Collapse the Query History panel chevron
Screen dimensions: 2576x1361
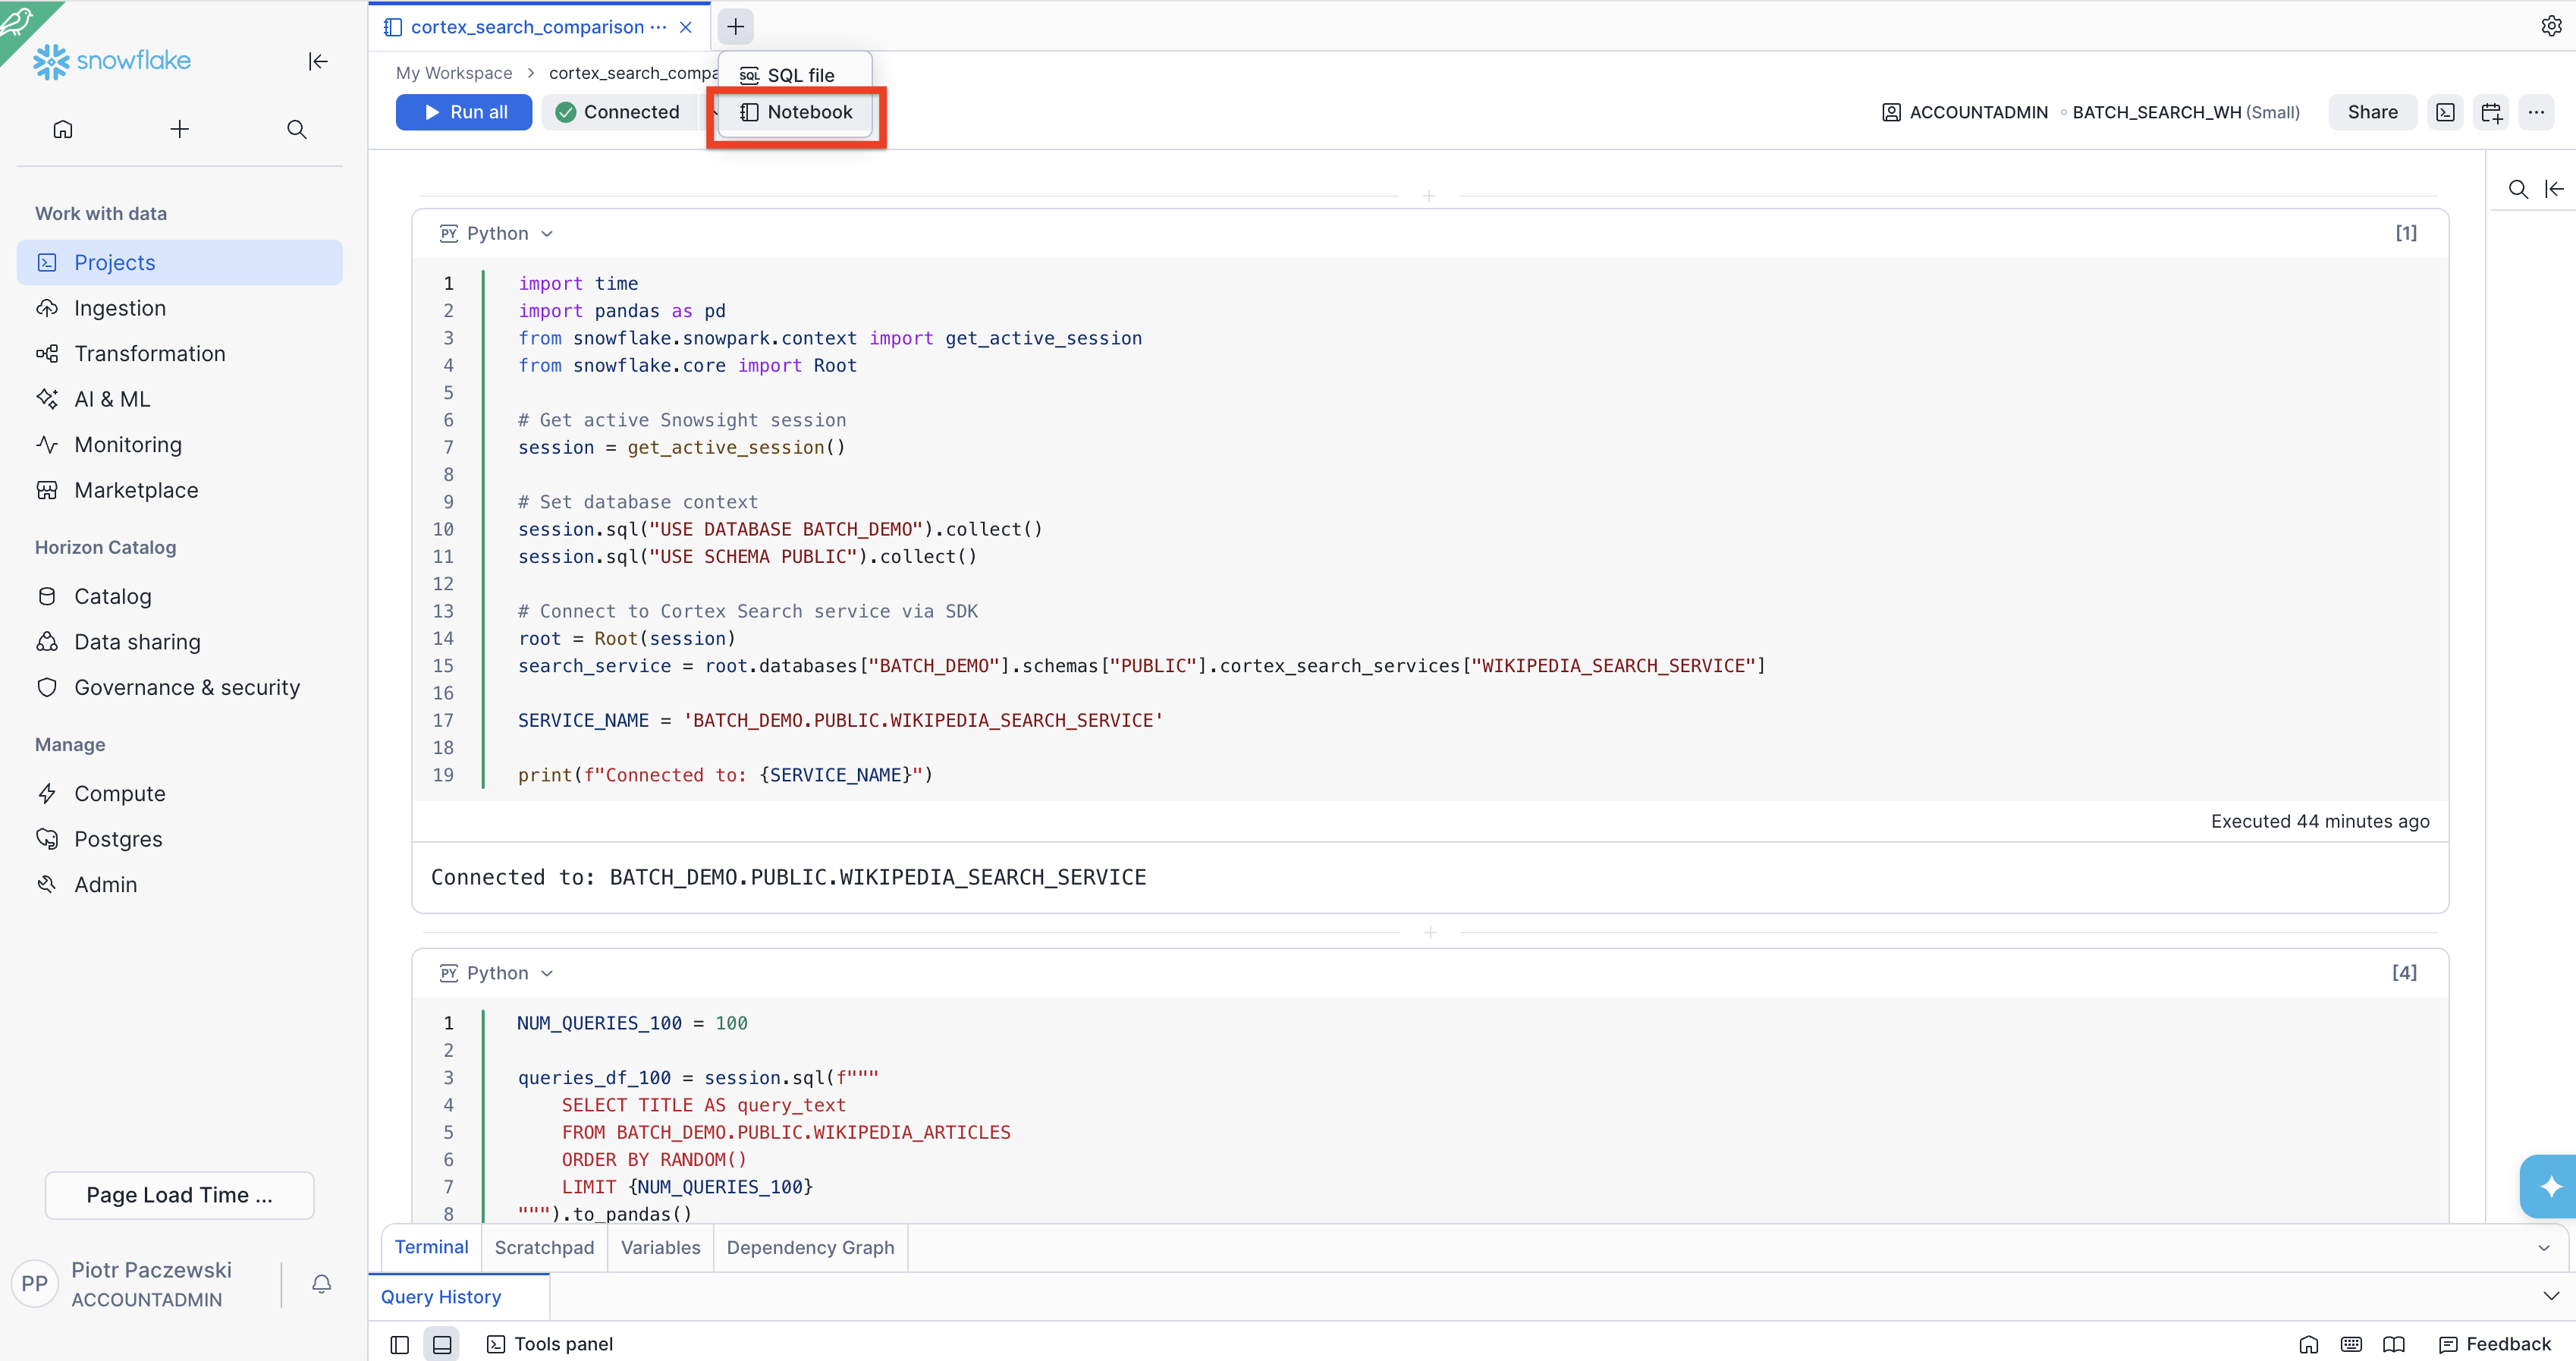pos(2550,1296)
